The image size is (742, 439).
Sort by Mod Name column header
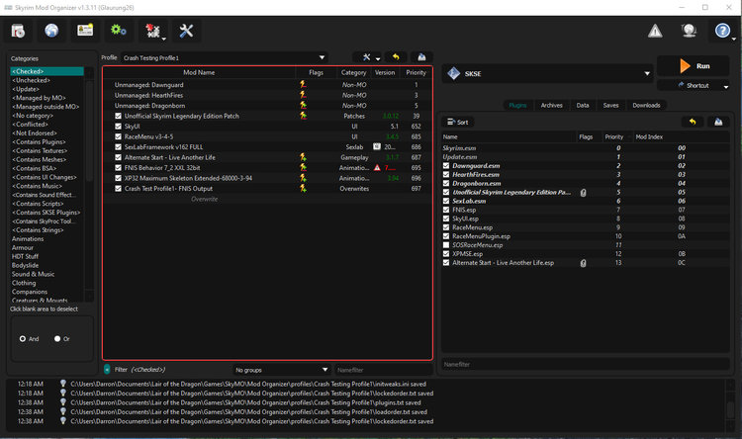coord(199,72)
